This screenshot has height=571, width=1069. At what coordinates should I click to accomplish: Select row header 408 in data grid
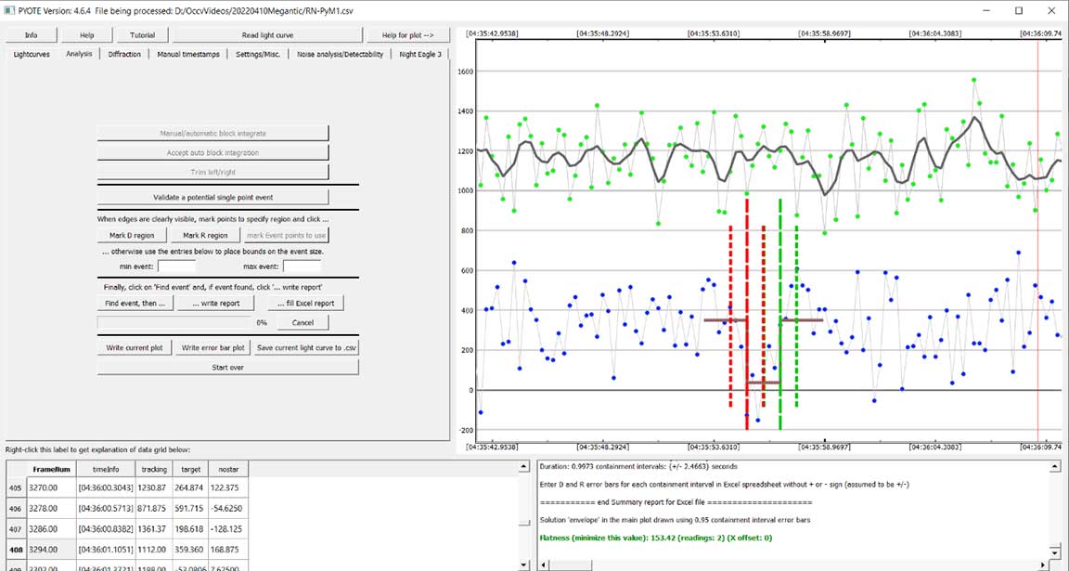(x=16, y=549)
